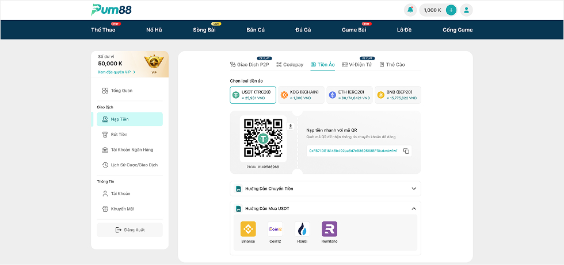Open Binance purchase guide
The height and width of the screenshot is (265, 564).
click(x=248, y=232)
